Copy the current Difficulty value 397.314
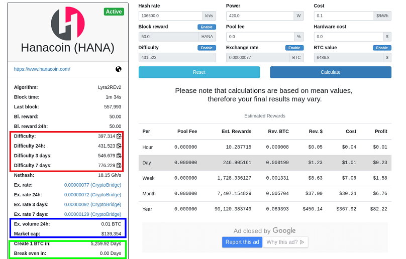This screenshot has width=406, height=259. [119, 136]
